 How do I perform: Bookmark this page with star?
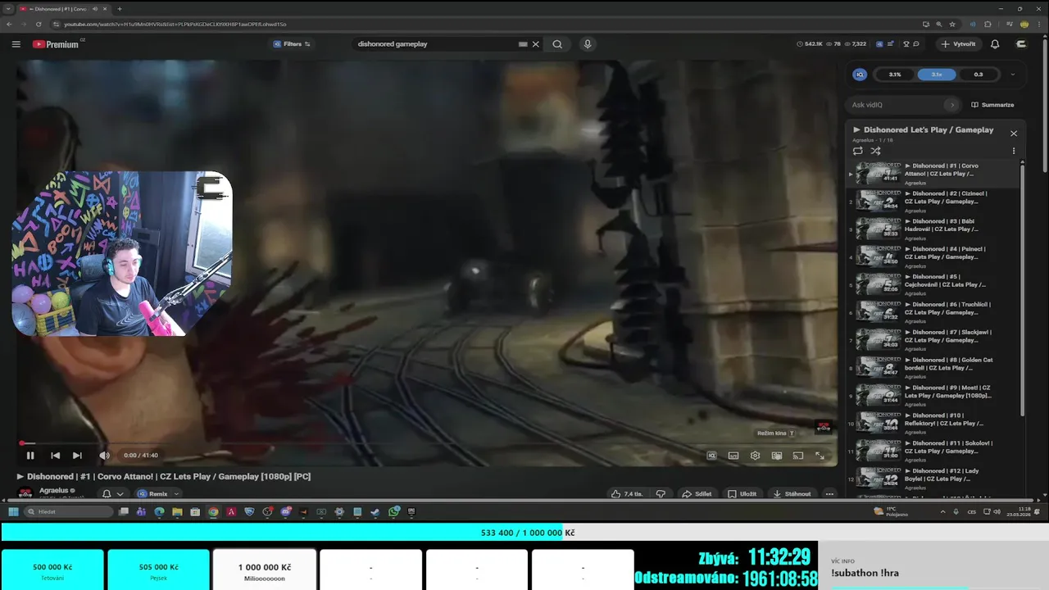tap(951, 24)
